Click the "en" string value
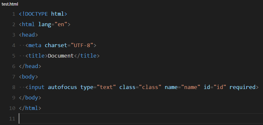Viewport: 263px width, 125px height. (x=61, y=25)
